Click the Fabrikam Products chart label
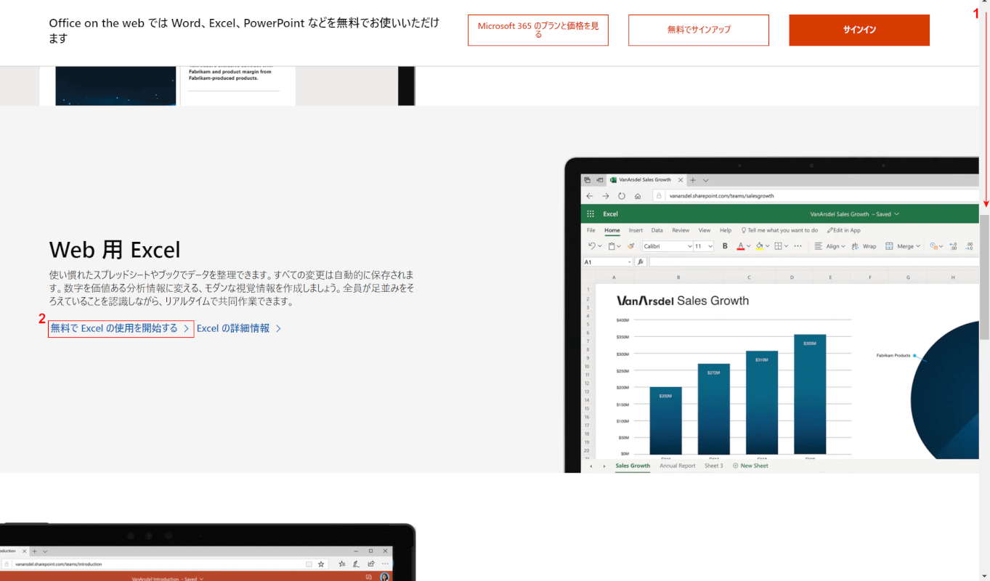The height and width of the screenshot is (581, 990). [x=893, y=355]
